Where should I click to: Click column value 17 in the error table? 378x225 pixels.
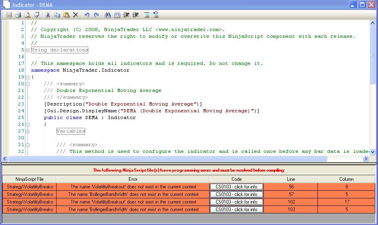[347, 202]
